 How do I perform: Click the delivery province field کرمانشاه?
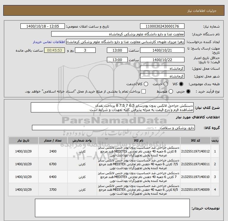pos(162,69)
